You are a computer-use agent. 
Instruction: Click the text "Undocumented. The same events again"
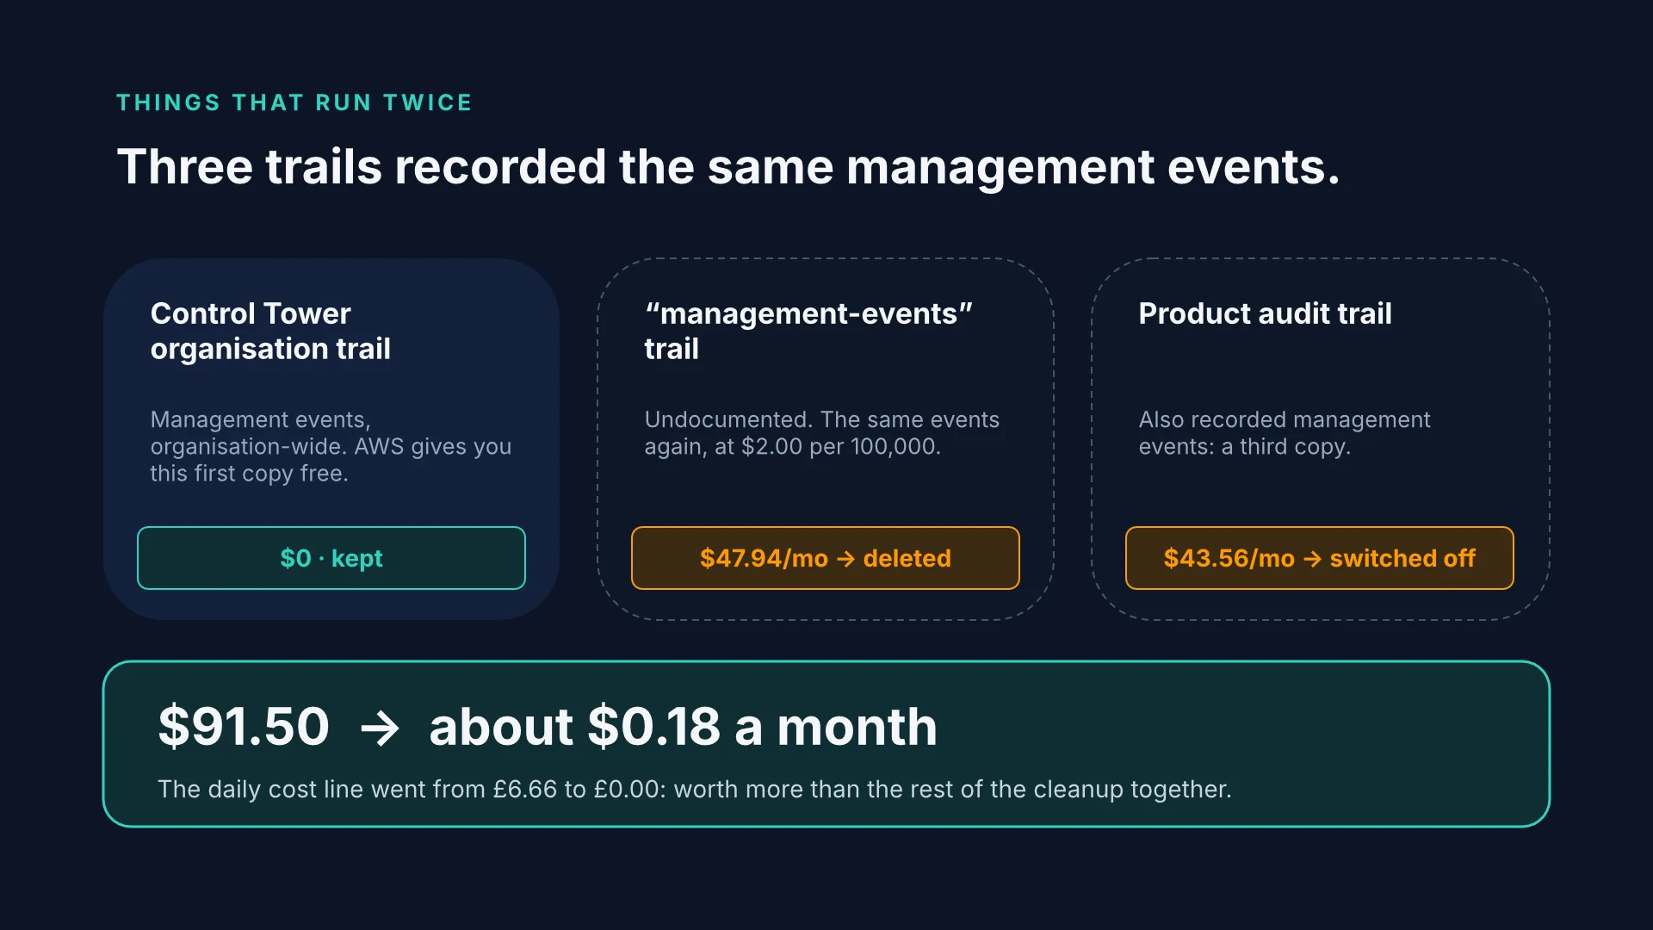[821, 433]
